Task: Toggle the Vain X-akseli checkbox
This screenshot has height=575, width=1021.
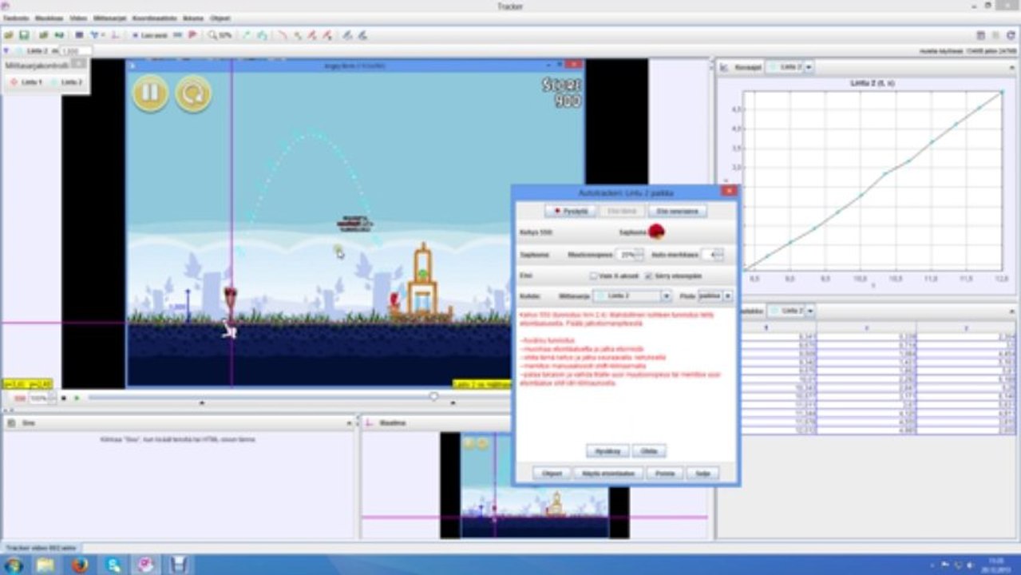Action: tap(593, 276)
